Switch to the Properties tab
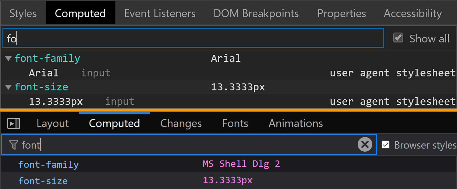This screenshot has width=457, height=189. (x=342, y=13)
